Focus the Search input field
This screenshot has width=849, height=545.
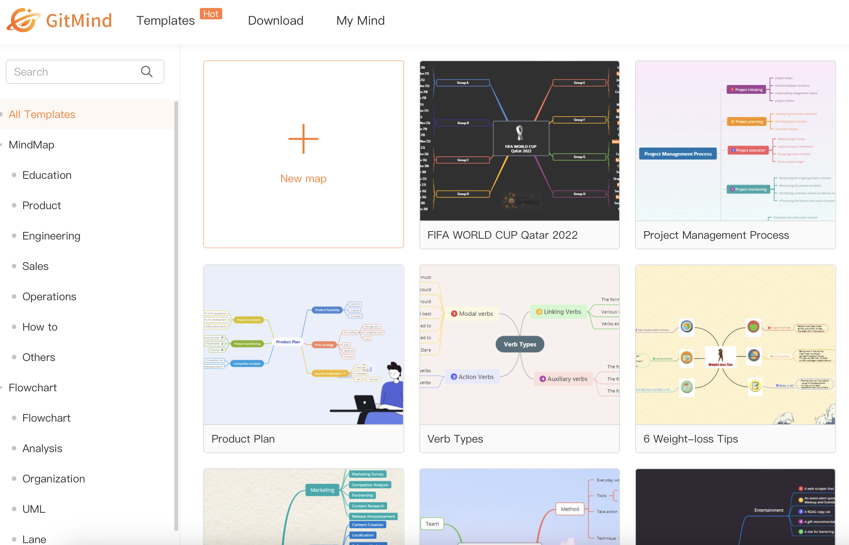(85, 72)
